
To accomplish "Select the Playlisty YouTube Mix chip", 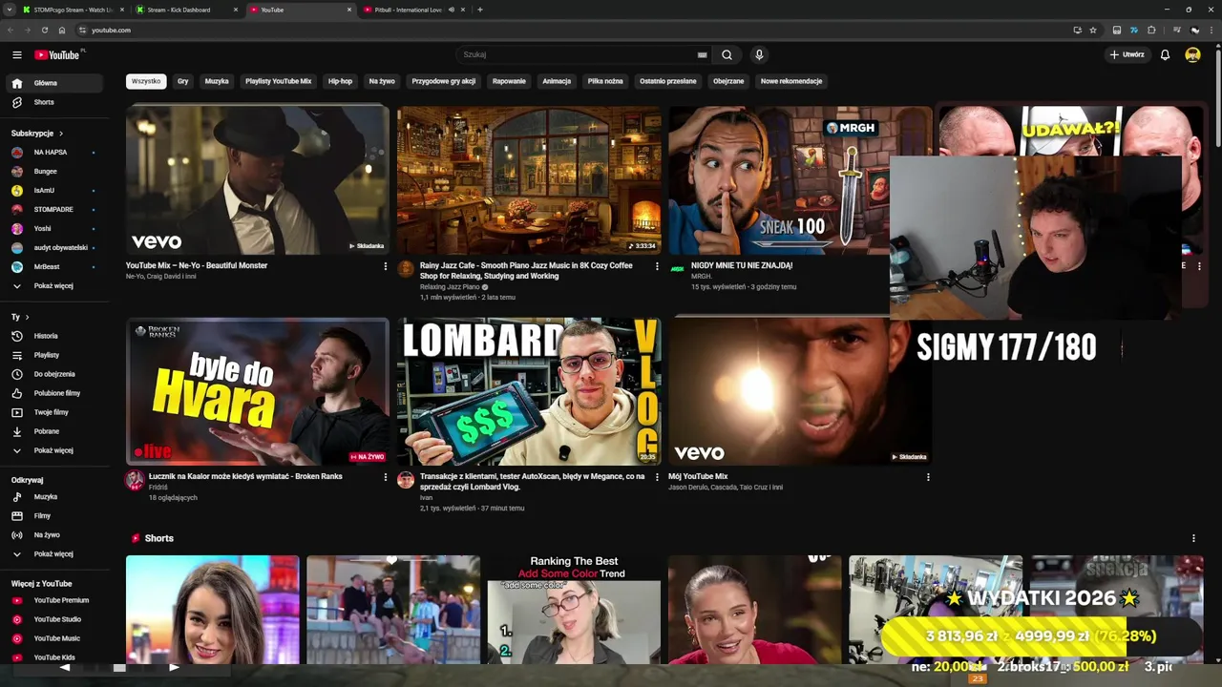I will pyautogui.click(x=278, y=81).
